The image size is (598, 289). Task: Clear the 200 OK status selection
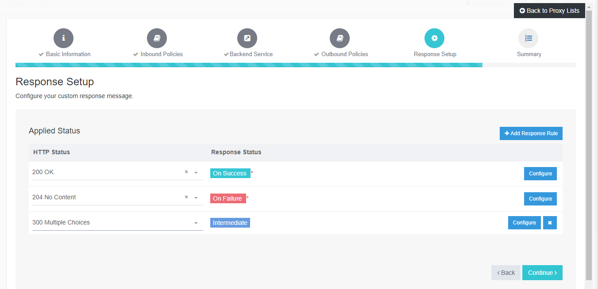point(186,172)
